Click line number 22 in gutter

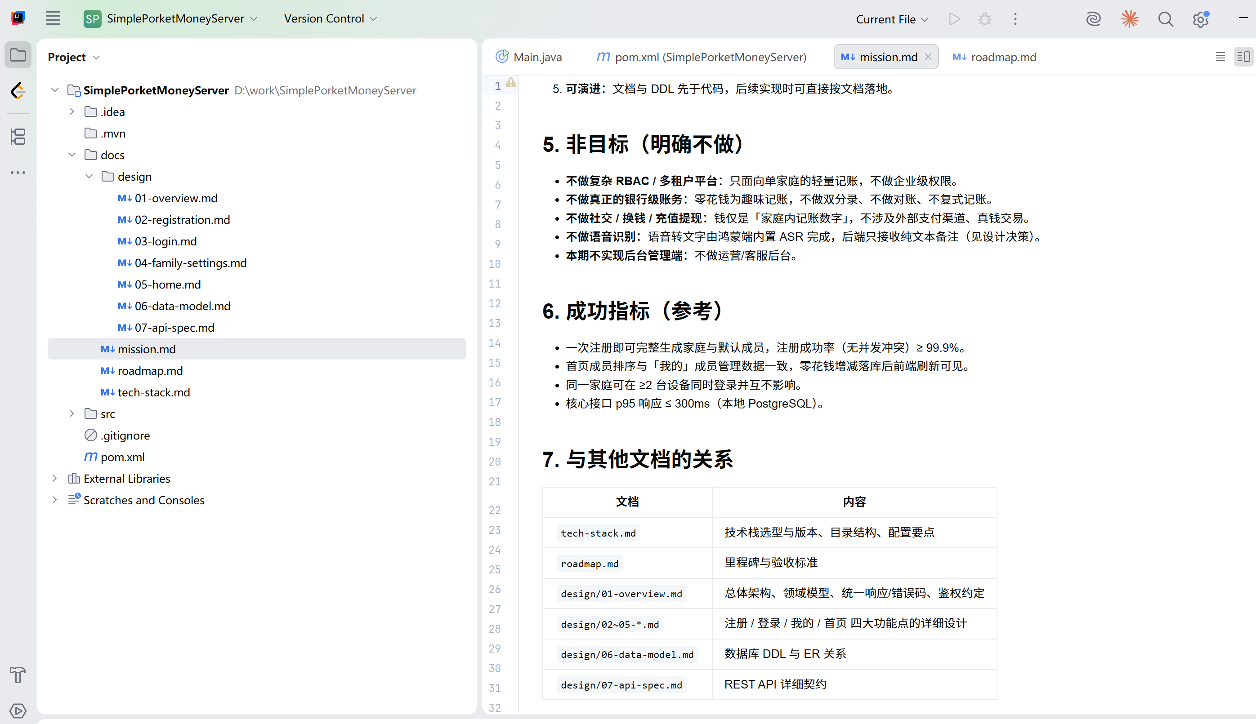pos(495,510)
